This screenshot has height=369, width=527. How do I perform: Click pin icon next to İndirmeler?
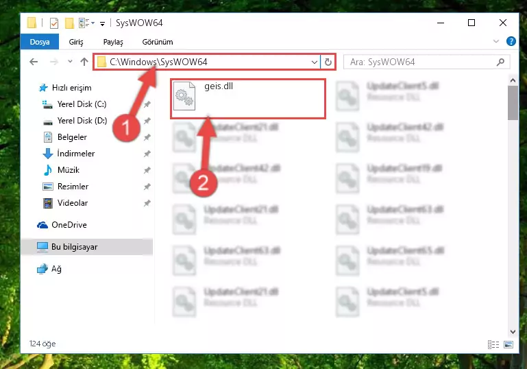(147, 154)
